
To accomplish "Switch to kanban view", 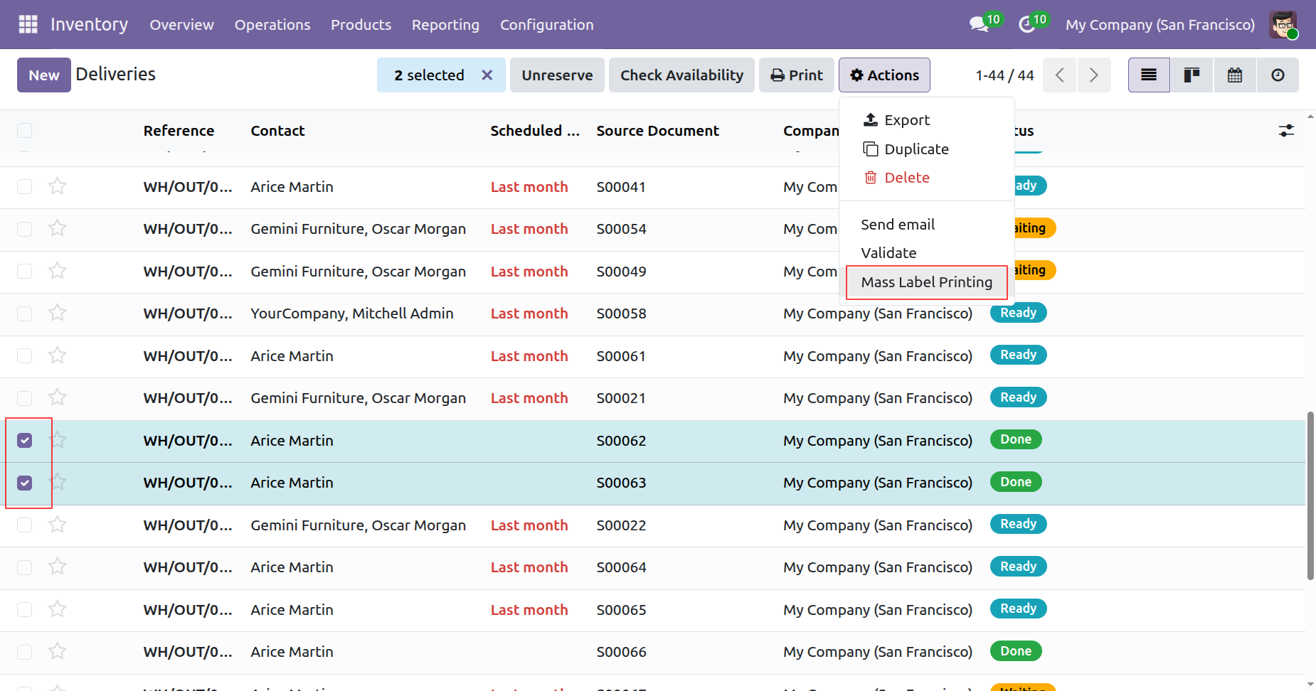I will (1192, 75).
